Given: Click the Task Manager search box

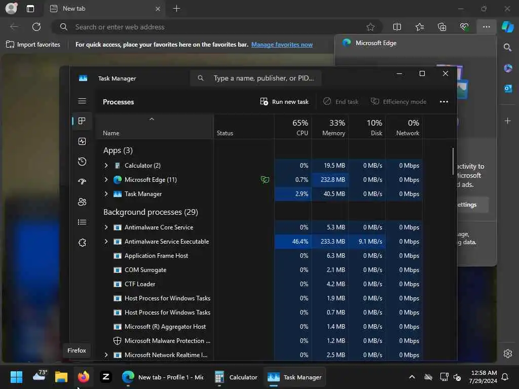Looking at the screenshot, I should 255,78.
